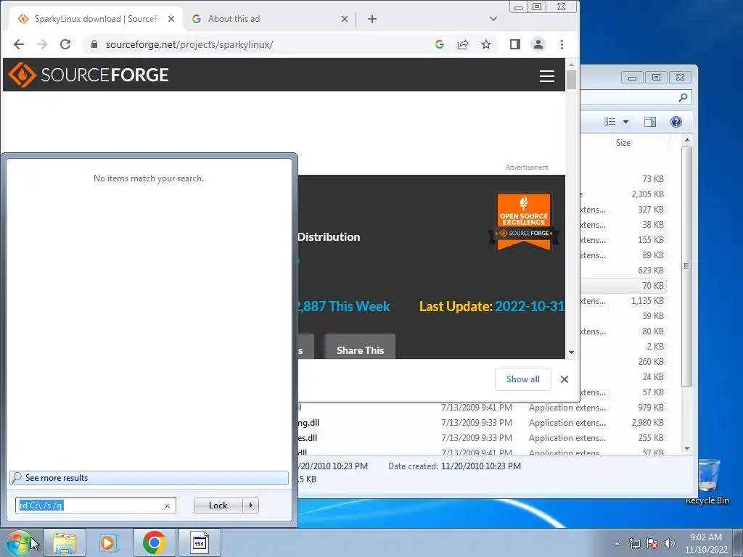743x557 pixels.
Task: Open the Chrome profile avatar
Action: click(x=538, y=44)
